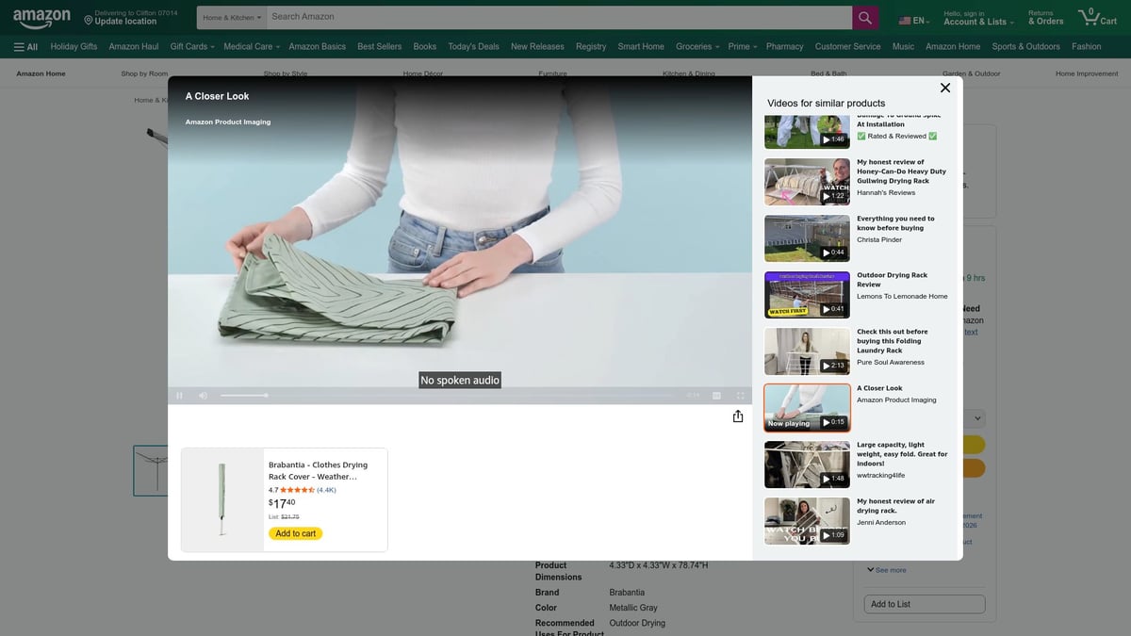
Task: Click the Amazon logo
Action: coord(42,17)
